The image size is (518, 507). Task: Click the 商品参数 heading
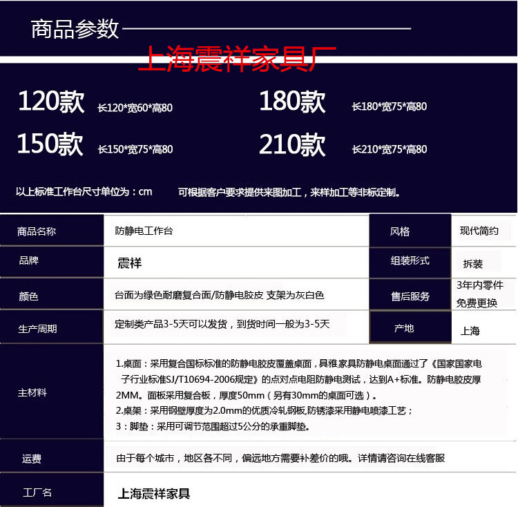[75, 29]
